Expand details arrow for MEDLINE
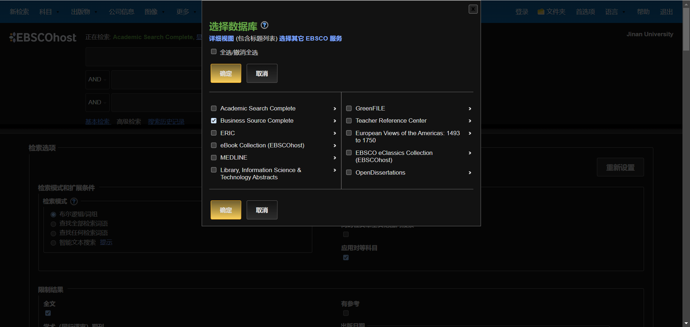The height and width of the screenshot is (327, 690). click(x=335, y=158)
